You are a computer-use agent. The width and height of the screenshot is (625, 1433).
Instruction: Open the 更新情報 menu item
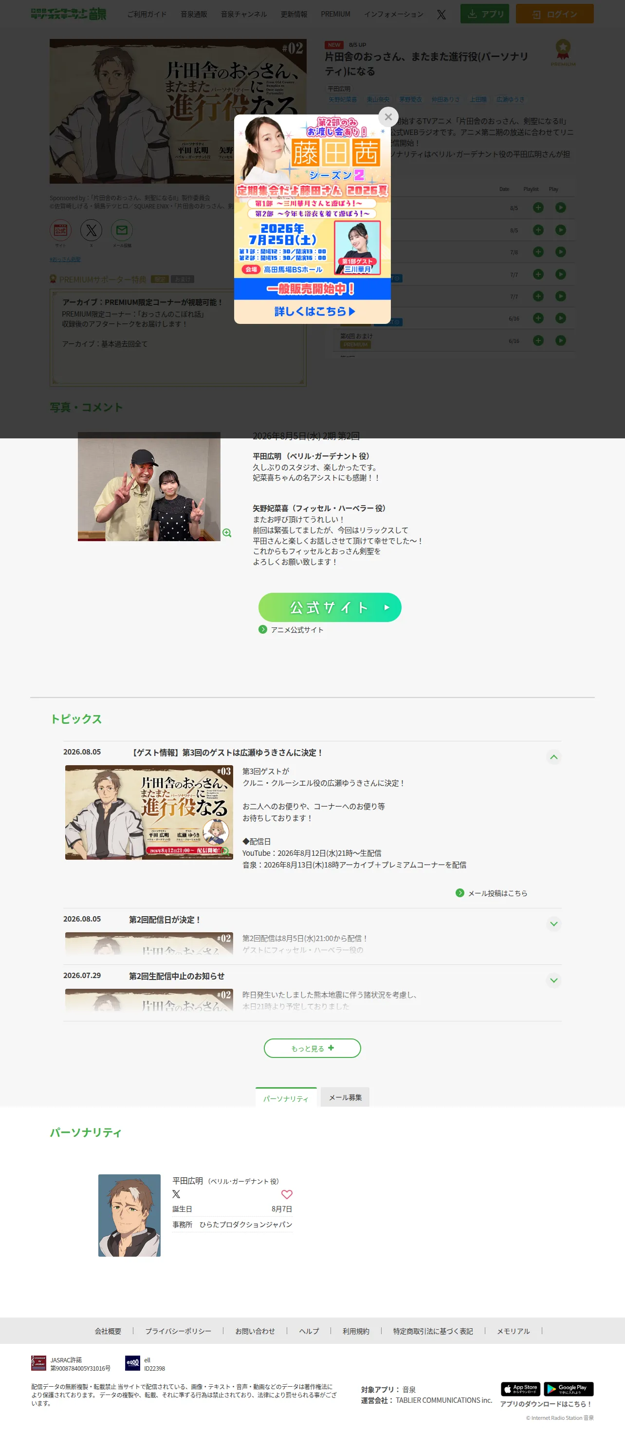[x=294, y=15]
